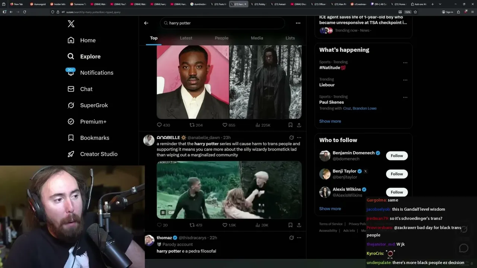Follow Benjamin Domenech
This screenshot has width=477, height=268.
(397, 156)
